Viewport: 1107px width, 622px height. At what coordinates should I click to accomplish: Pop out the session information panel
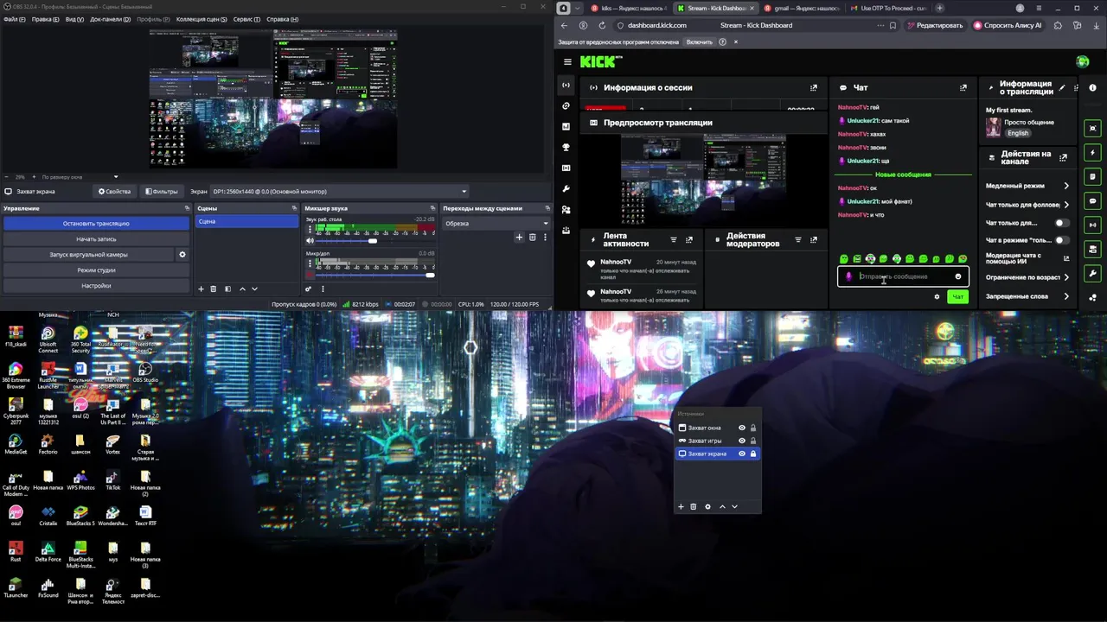click(x=813, y=87)
